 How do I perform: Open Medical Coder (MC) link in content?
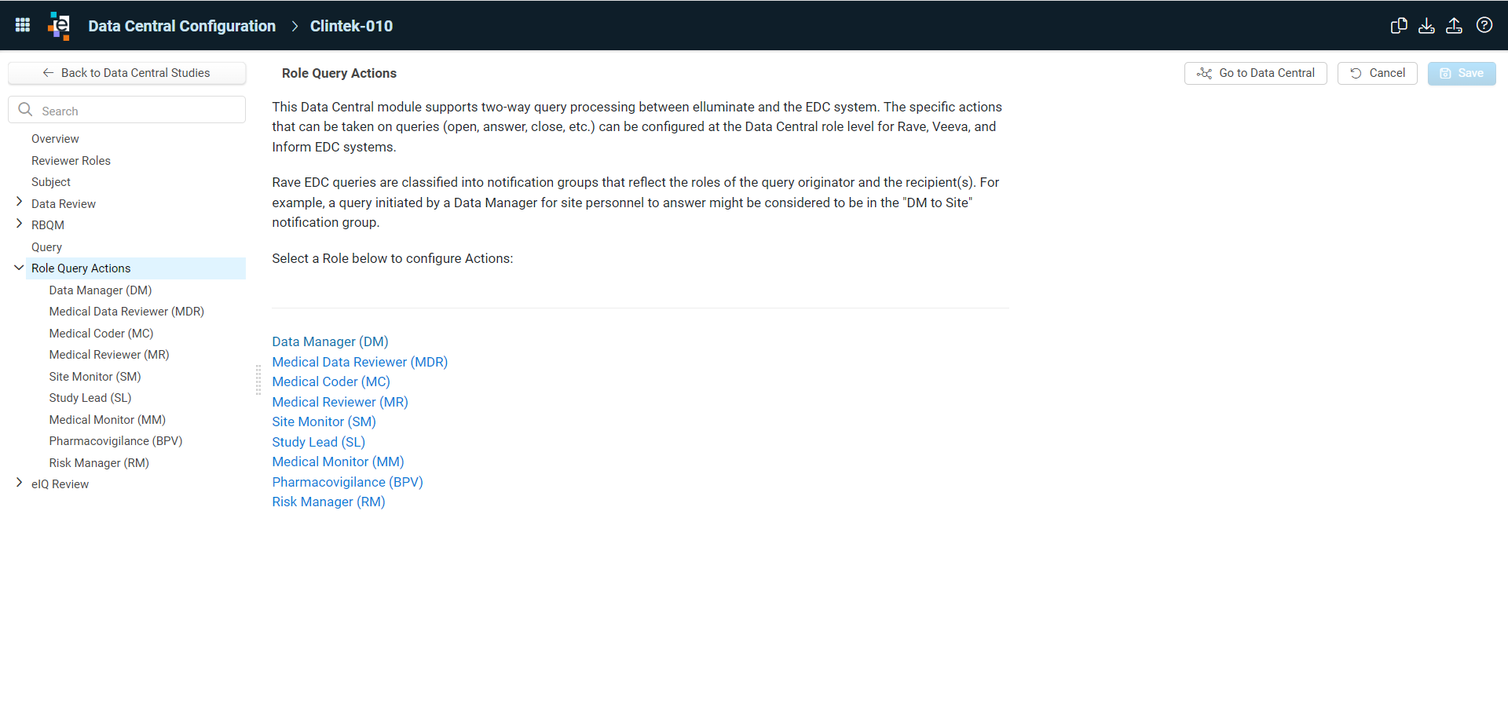point(331,381)
